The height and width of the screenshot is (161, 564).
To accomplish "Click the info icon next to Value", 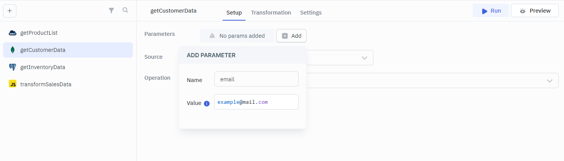I will pyautogui.click(x=207, y=103).
